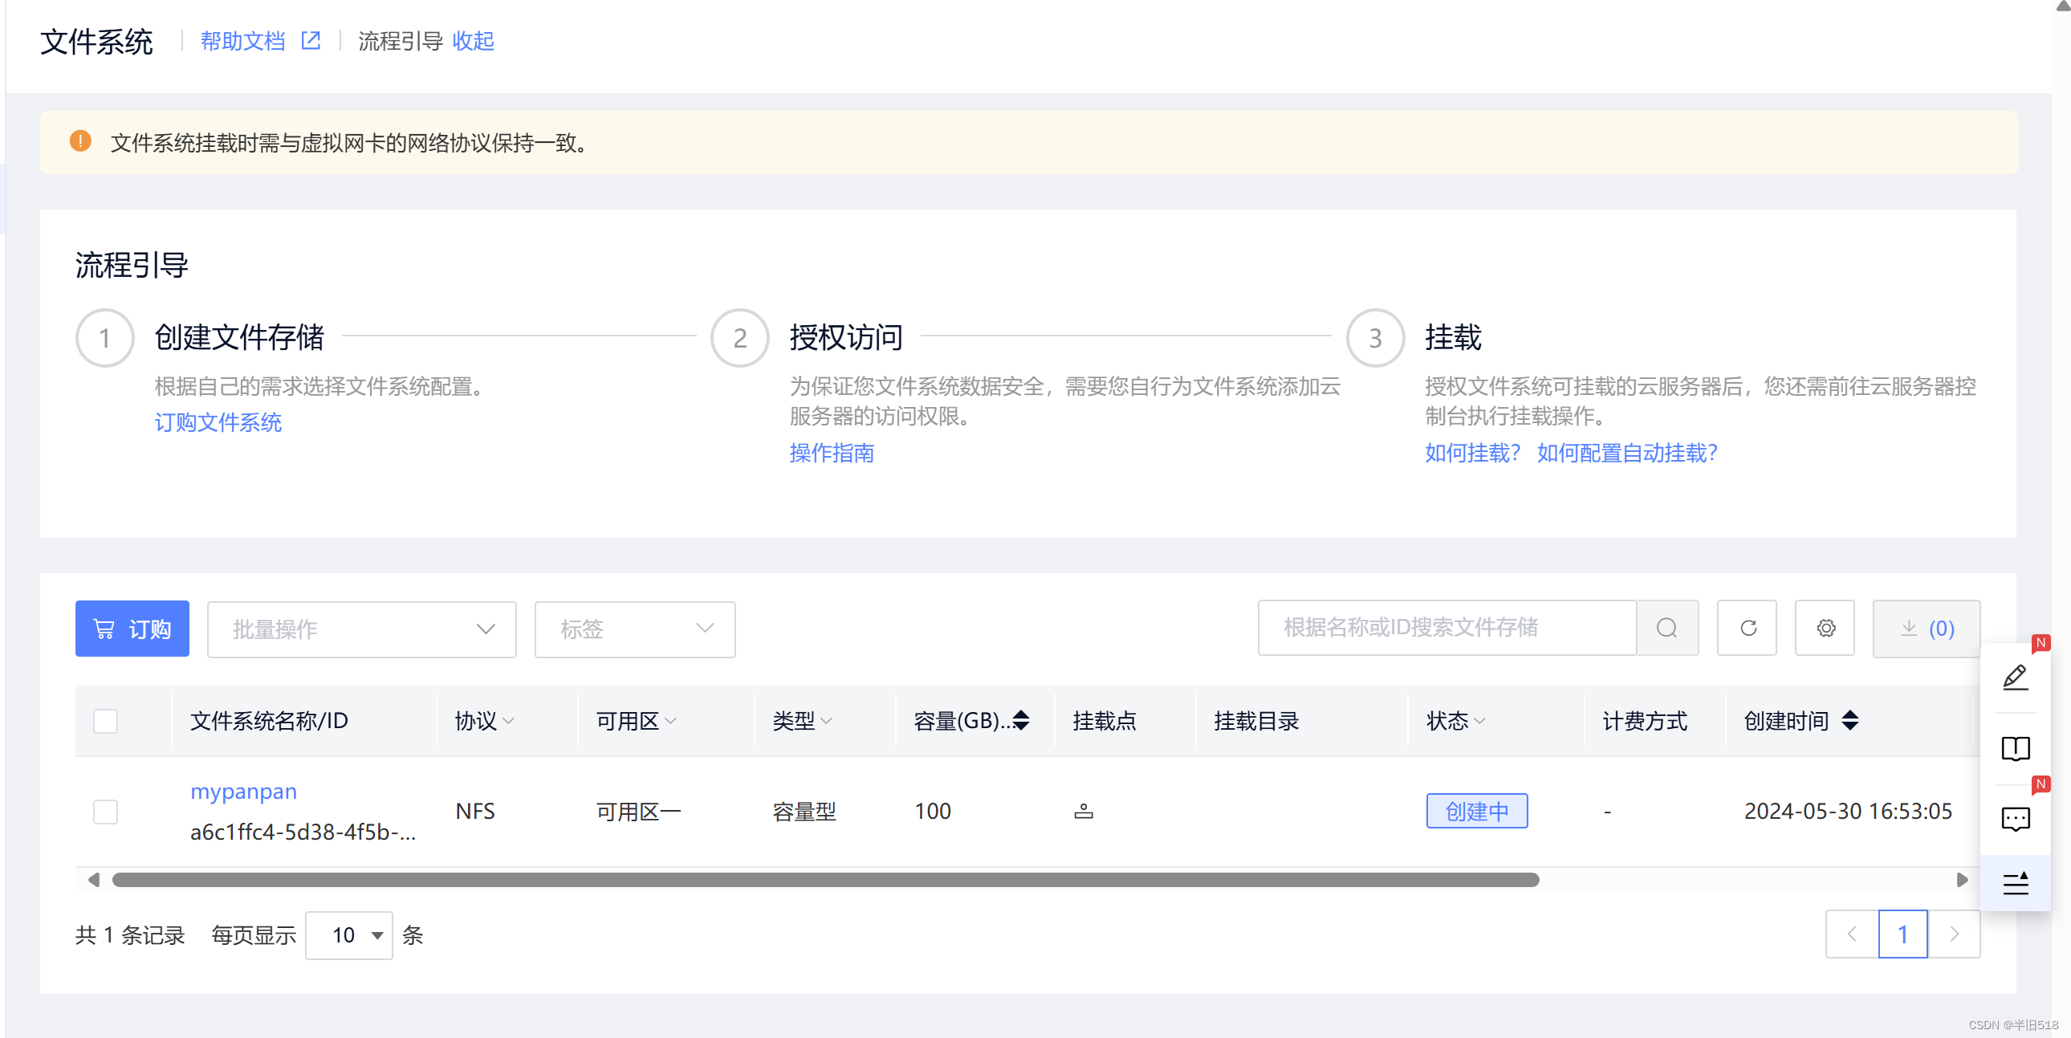Screen dimensions: 2071x1038
Task: Click the pencil edit sidebar icon
Action: (2015, 678)
